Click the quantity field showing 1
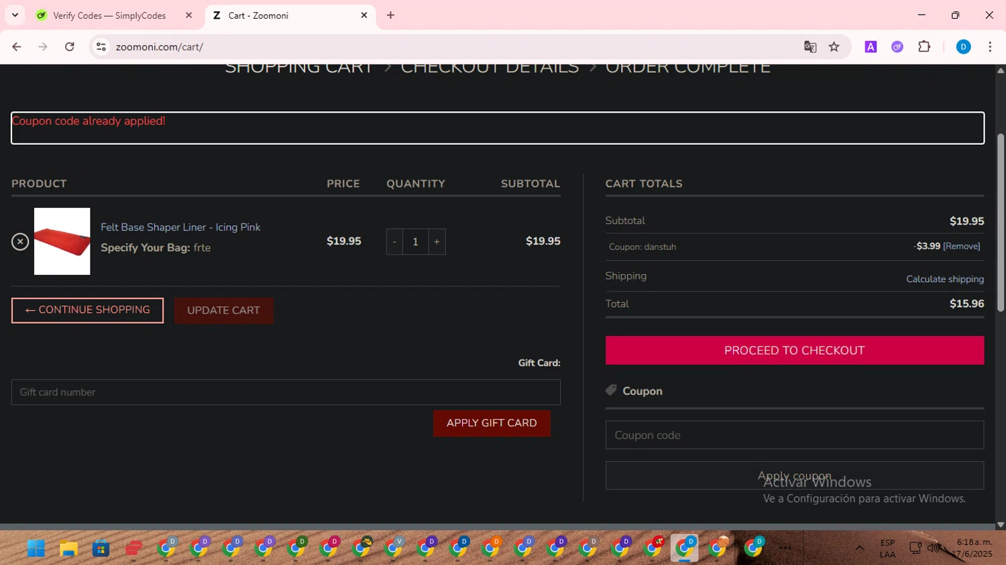 pos(415,242)
